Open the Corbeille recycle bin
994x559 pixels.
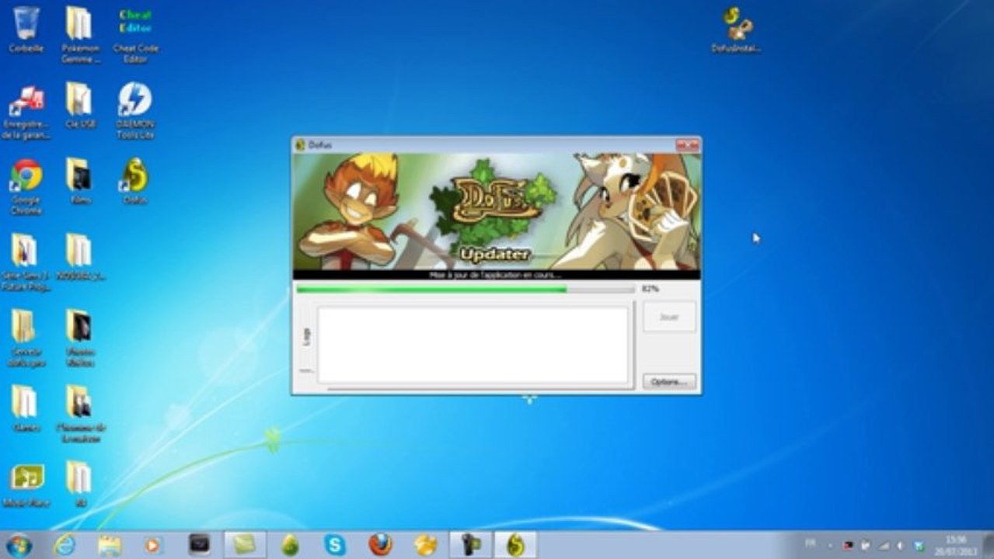[x=26, y=30]
